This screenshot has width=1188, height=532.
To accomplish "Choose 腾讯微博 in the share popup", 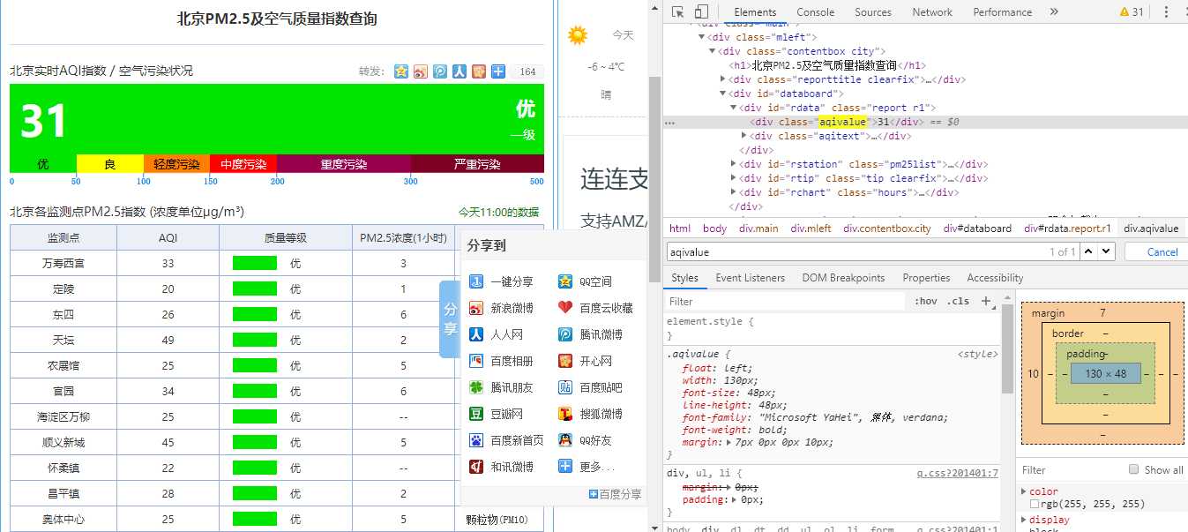I will click(x=590, y=334).
